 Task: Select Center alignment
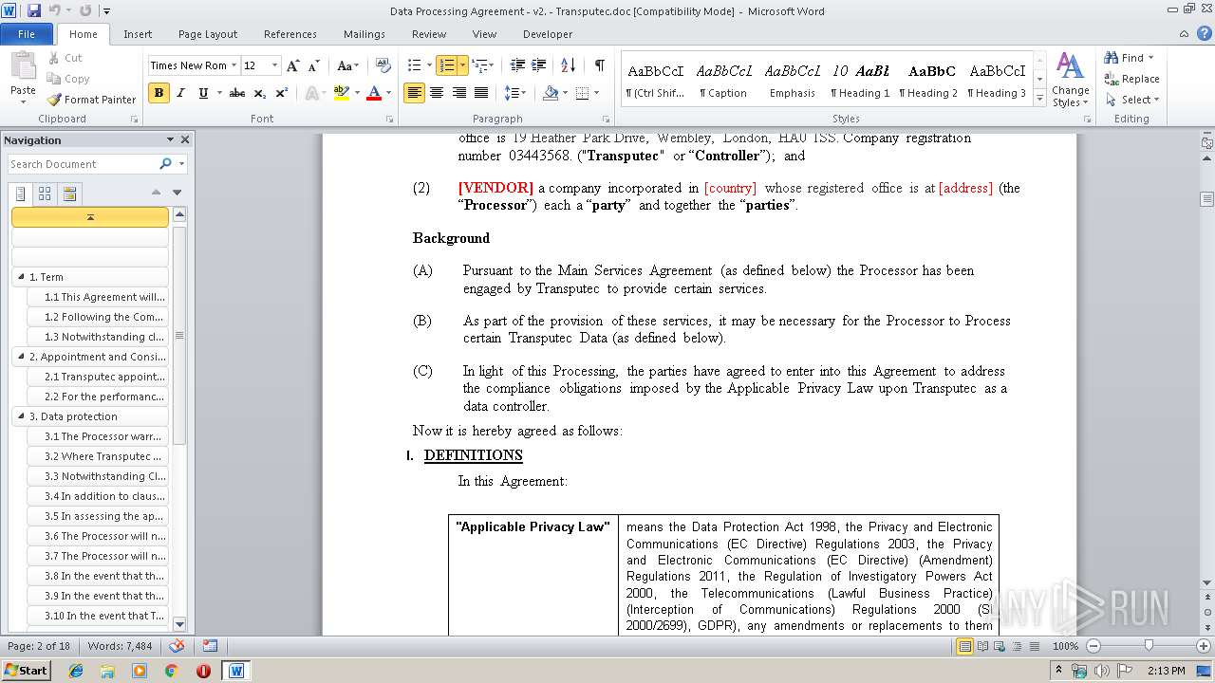[x=437, y=93]
